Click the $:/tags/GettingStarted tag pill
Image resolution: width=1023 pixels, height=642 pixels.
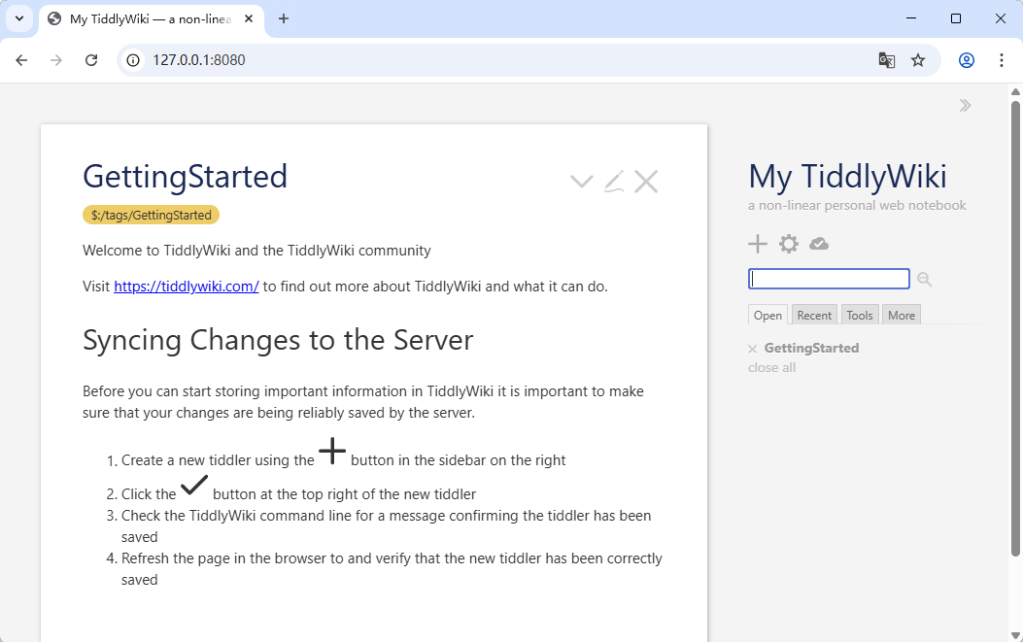151,215
